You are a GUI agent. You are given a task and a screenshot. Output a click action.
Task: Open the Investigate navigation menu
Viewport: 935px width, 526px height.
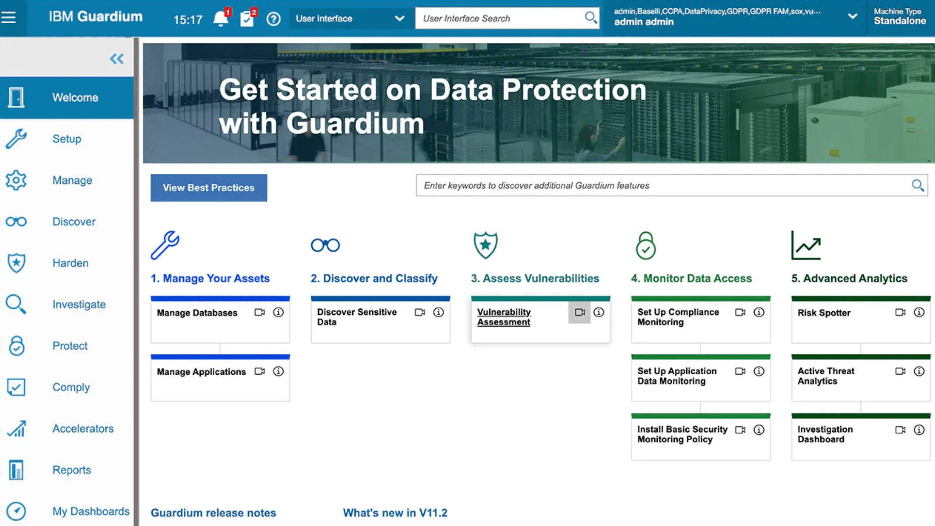79,304
